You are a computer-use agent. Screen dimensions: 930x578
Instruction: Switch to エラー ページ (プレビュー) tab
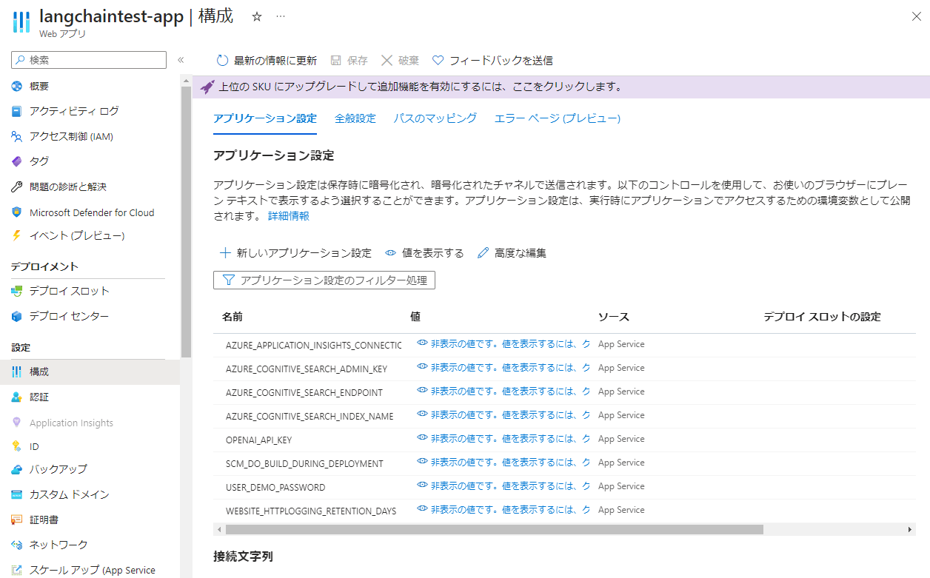pyautogui.click(x=558, y=118)
